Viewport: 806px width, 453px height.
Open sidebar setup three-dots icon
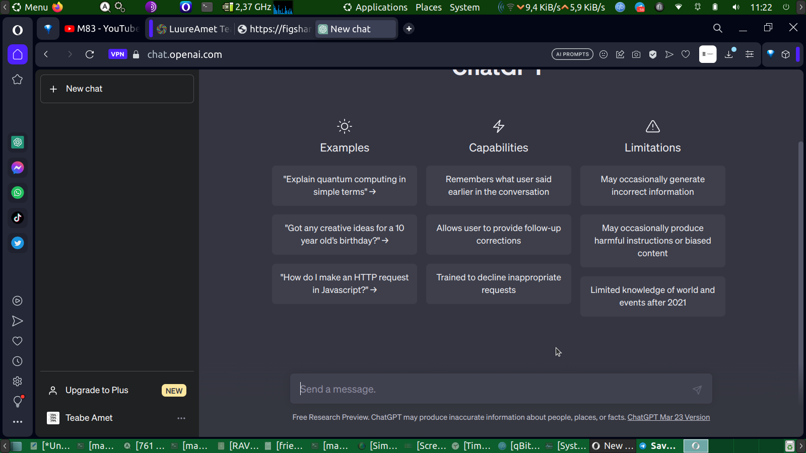(x=18, y=422)
